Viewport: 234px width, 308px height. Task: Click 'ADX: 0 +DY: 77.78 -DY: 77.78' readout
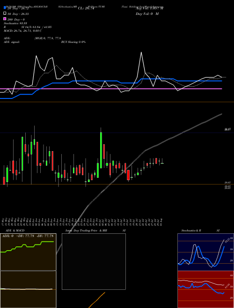(28, 236)
